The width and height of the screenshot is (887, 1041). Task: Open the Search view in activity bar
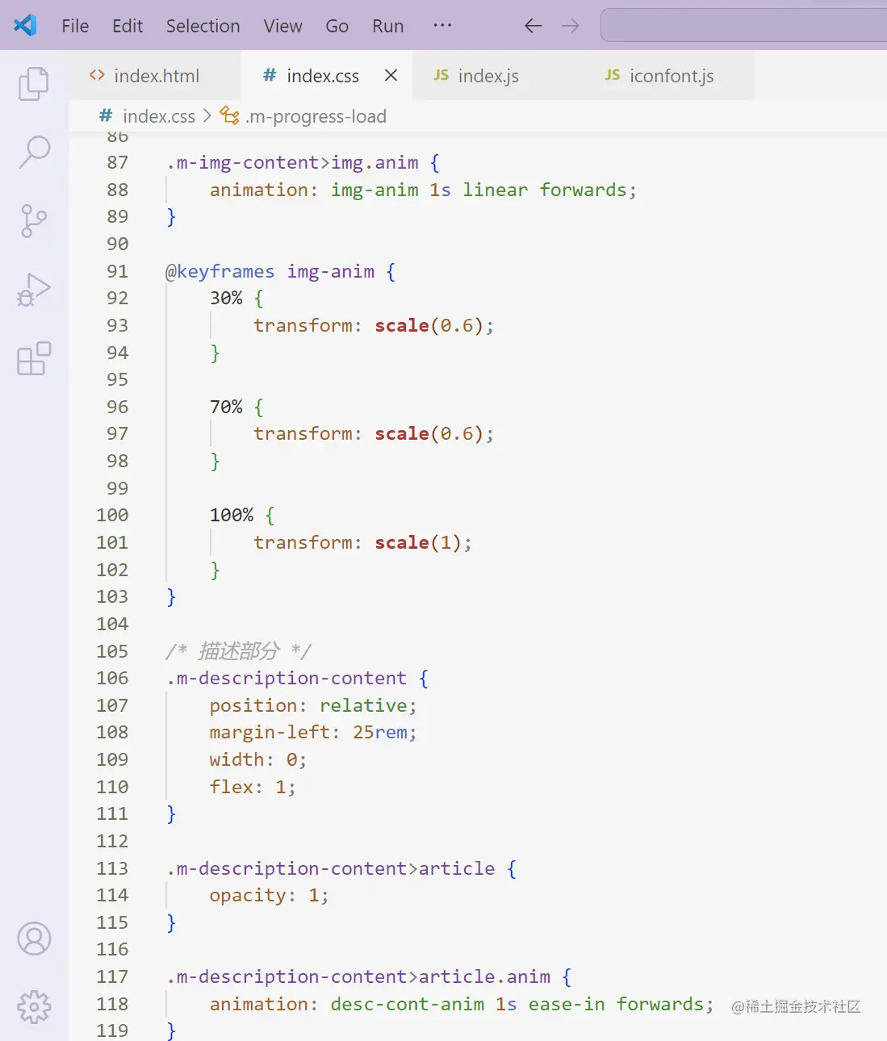pos(34,152)
